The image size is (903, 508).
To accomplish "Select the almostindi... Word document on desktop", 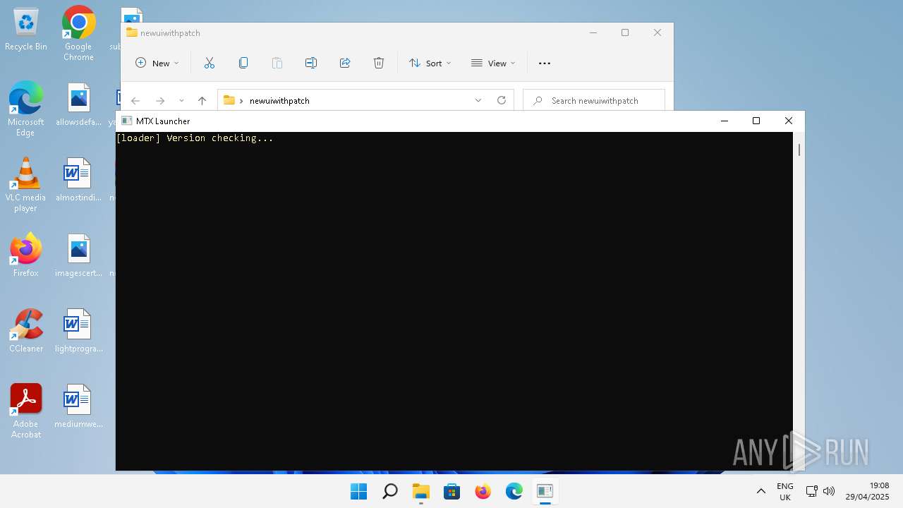I will 78,181.
